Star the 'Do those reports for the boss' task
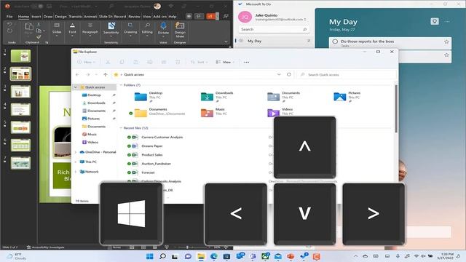Screen dimensions: 466x262 pyautogui.click(x=446, y=41)
